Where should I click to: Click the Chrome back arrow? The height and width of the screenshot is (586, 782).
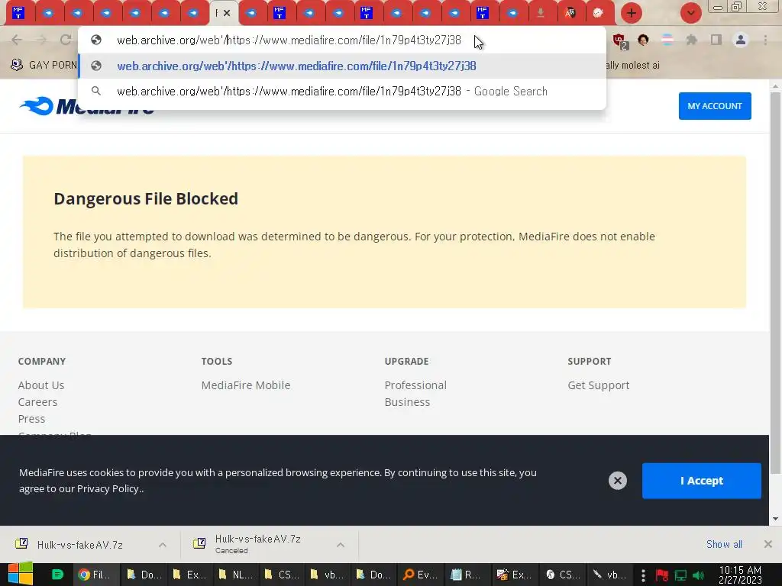[17, 40]
